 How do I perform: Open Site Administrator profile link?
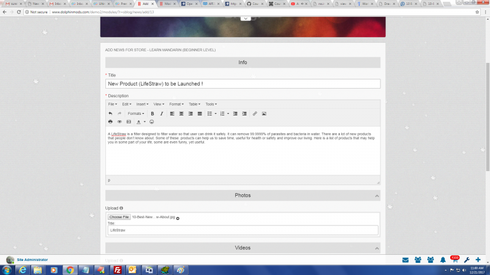pos(32,260)
